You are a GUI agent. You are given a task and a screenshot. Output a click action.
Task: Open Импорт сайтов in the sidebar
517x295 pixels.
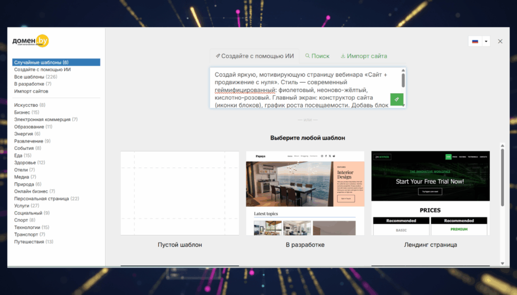click(x=31, y=91)
